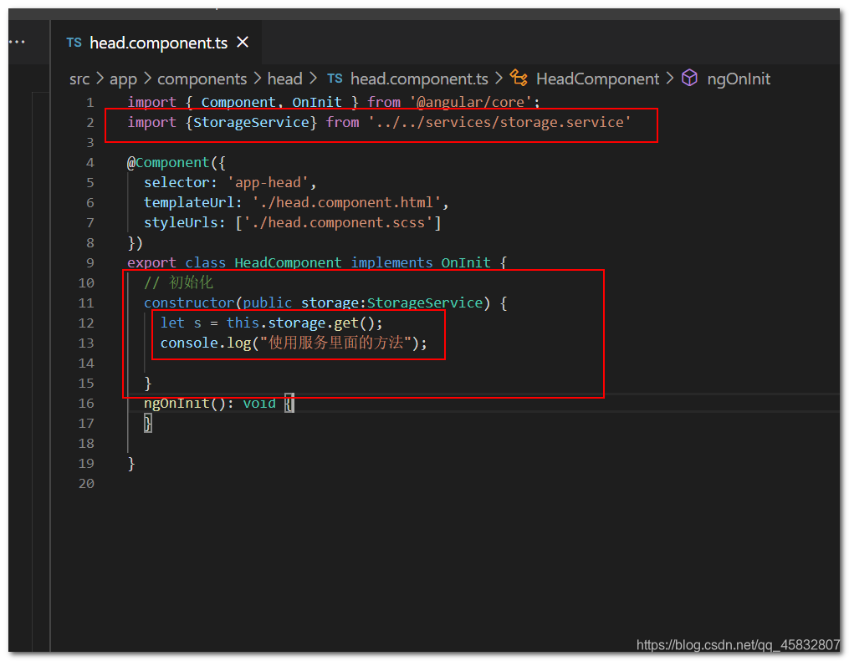The width and height of the screenshot is (849, 661).
Task: Expand the chevron after src breadcrumb
Action: (x=100, y=79)
